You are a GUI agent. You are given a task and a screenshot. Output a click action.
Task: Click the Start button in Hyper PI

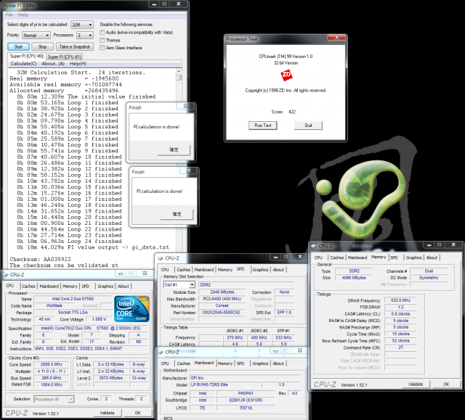pyautogui.click(x=18, y=46)
